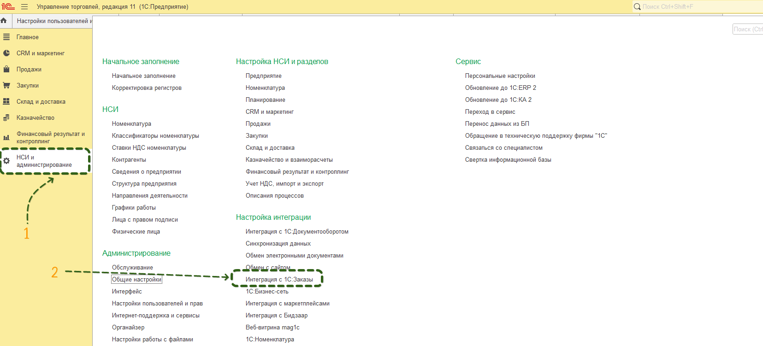Open Учет НДС, импорт и экспорт
Image resolution: width=763 pixels, height=346 pixels.
pyautogui.click(x=285, y=183)
